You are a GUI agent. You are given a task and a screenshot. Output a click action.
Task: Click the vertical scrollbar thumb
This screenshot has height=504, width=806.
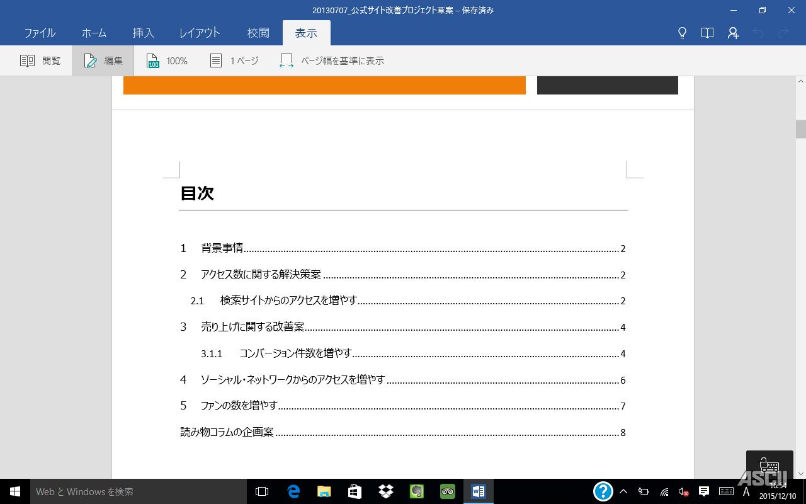click(x=801, y=129)
